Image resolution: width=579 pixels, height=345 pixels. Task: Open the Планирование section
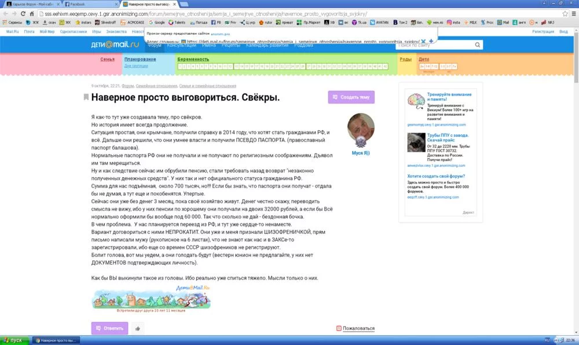point(140,59)
